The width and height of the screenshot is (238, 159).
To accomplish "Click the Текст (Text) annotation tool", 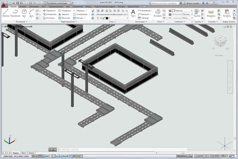I will (x=133, y=13).
